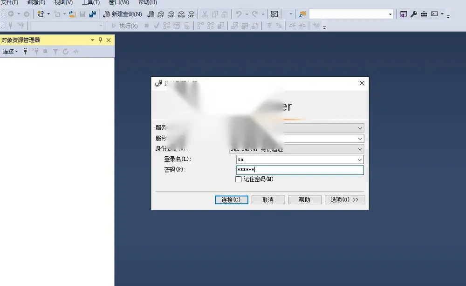
Task: Click the Object Explorer refresh icon
Action: tap(66, 51)
